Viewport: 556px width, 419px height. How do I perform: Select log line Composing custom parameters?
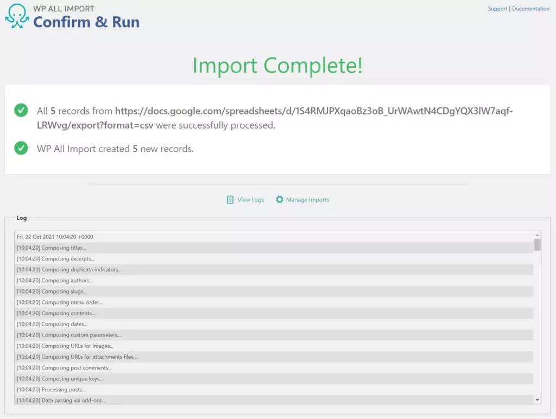pos(274,335)
